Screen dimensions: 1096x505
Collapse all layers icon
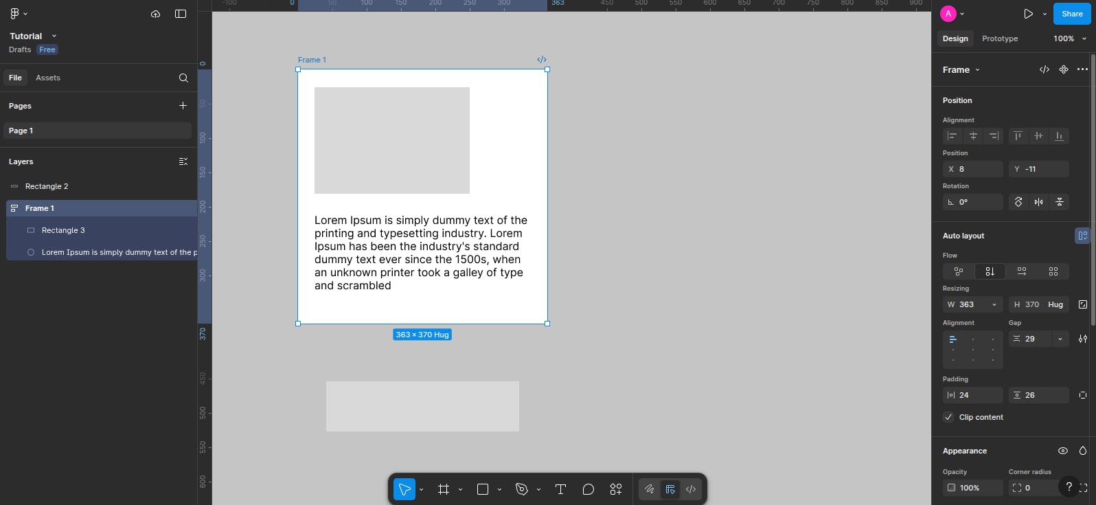[183, 161]
